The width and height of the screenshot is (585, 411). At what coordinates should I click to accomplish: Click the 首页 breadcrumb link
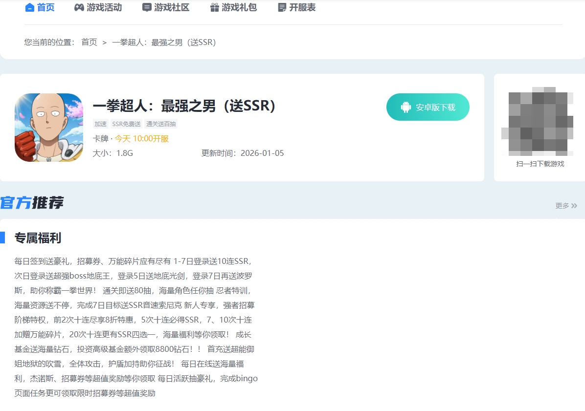(x=89, y=42)
